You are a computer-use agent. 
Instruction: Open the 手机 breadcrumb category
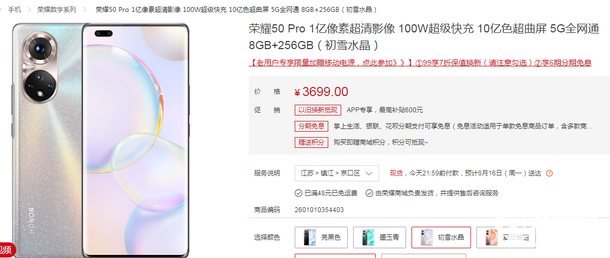coord(15,9)
